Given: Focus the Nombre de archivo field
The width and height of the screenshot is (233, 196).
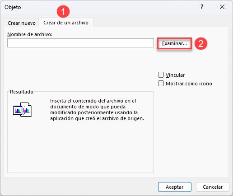Looking at the screenshot, I should (80, 43).
